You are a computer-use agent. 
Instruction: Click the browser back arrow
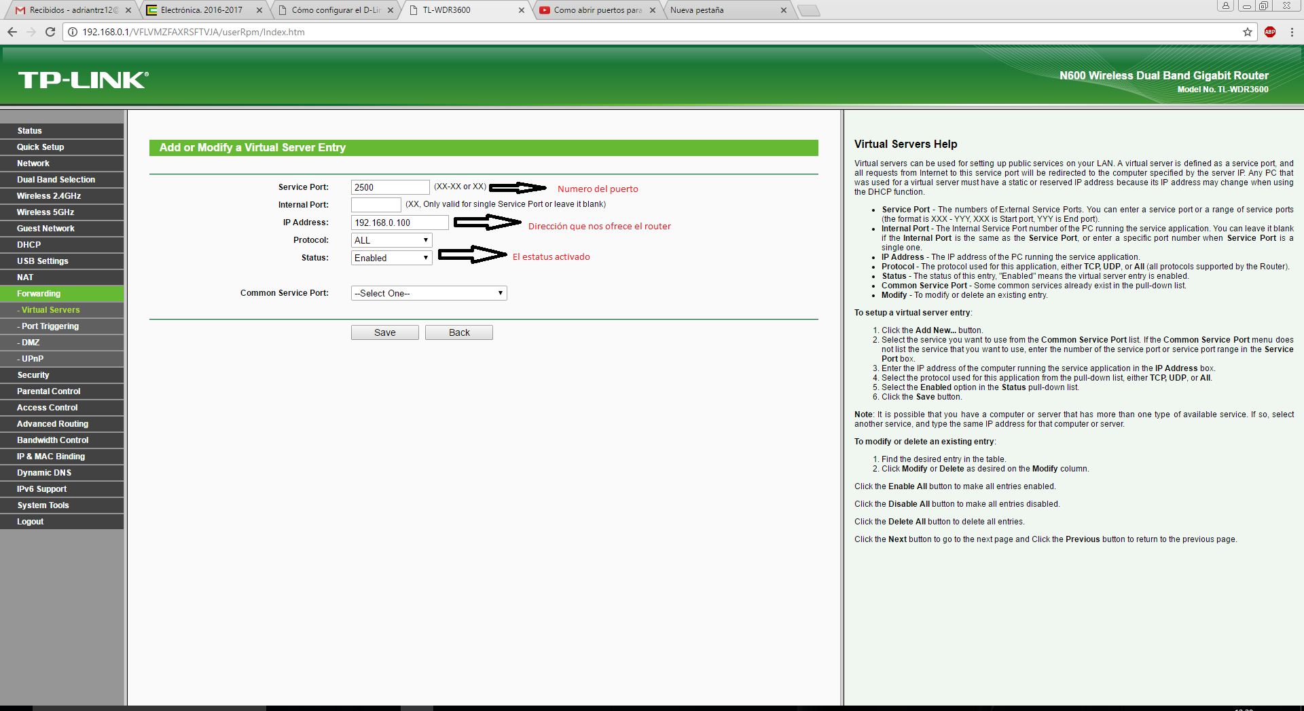pos(12,32)
